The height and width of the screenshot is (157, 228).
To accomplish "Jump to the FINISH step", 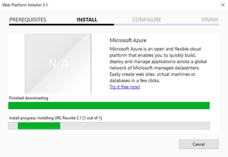I will 210,20.
